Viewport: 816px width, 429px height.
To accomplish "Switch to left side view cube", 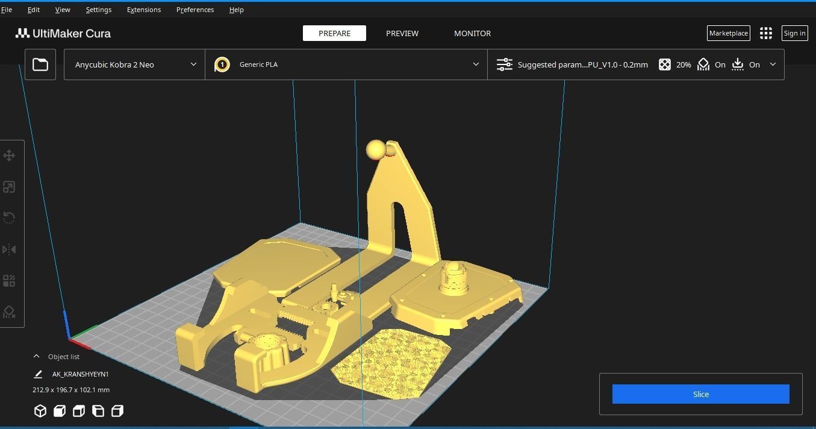I will [x=98, y=411].
